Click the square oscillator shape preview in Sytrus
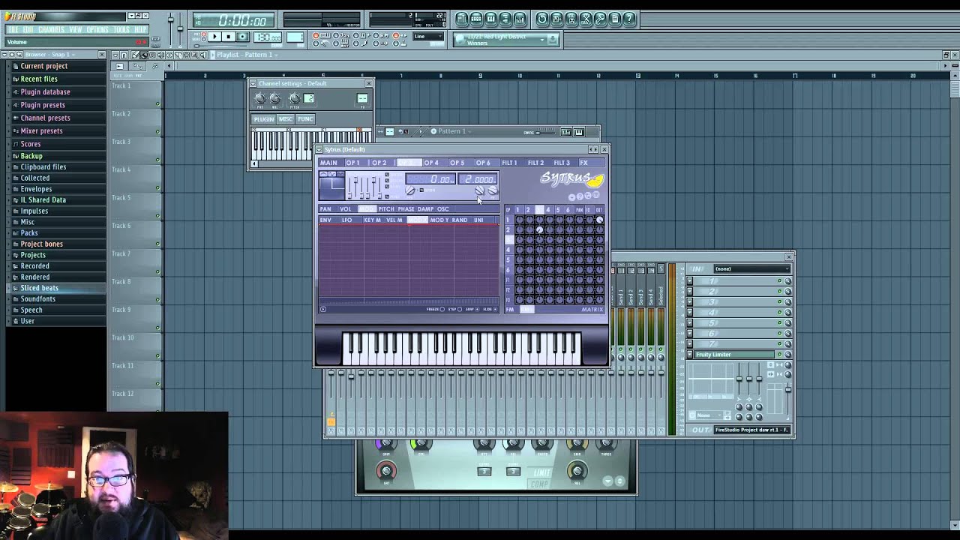960x540 pixels. point(331,188)
